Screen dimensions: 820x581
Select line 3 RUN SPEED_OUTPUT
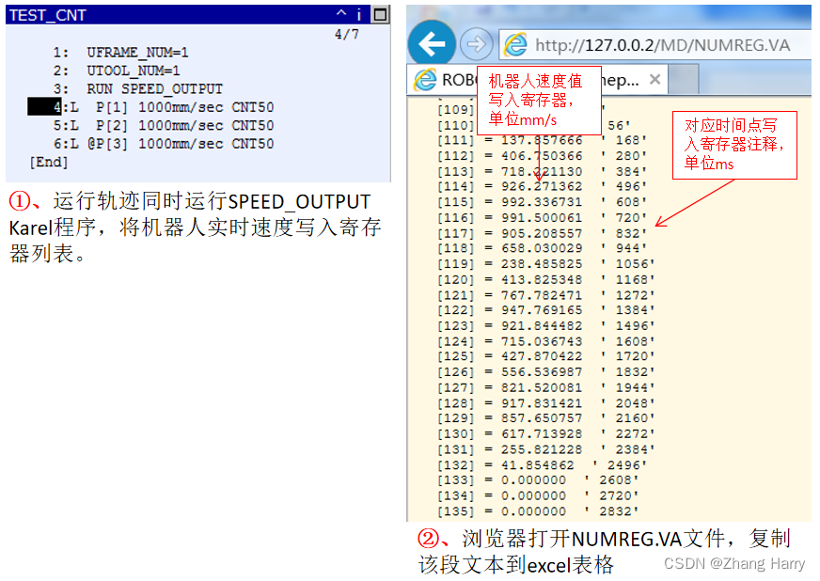(138, 89)
